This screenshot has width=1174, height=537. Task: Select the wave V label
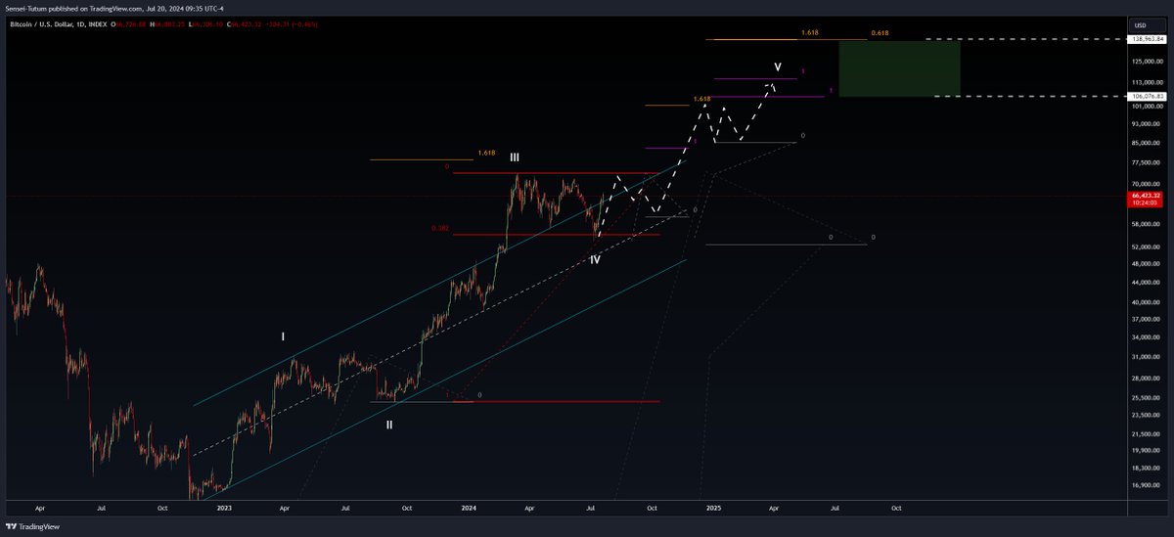click(778, 67)
